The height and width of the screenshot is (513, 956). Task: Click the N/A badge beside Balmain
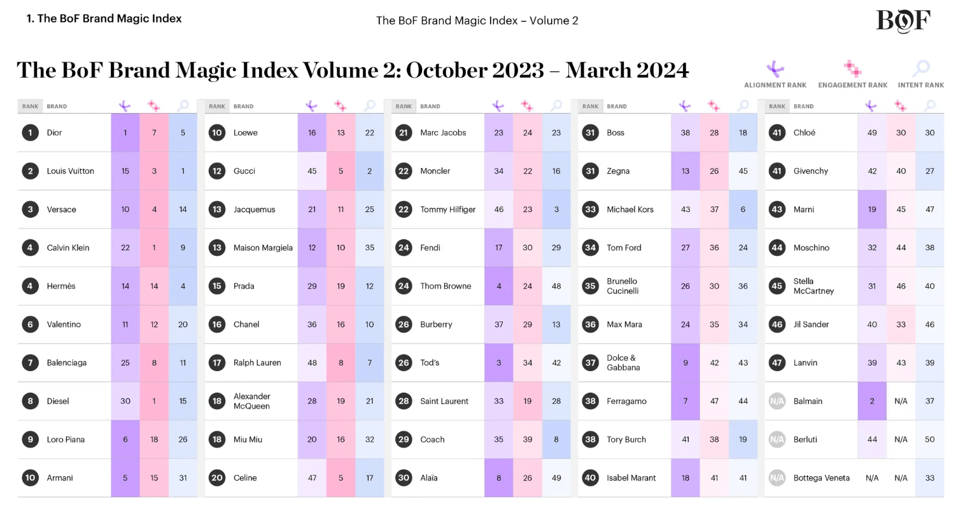777,401
